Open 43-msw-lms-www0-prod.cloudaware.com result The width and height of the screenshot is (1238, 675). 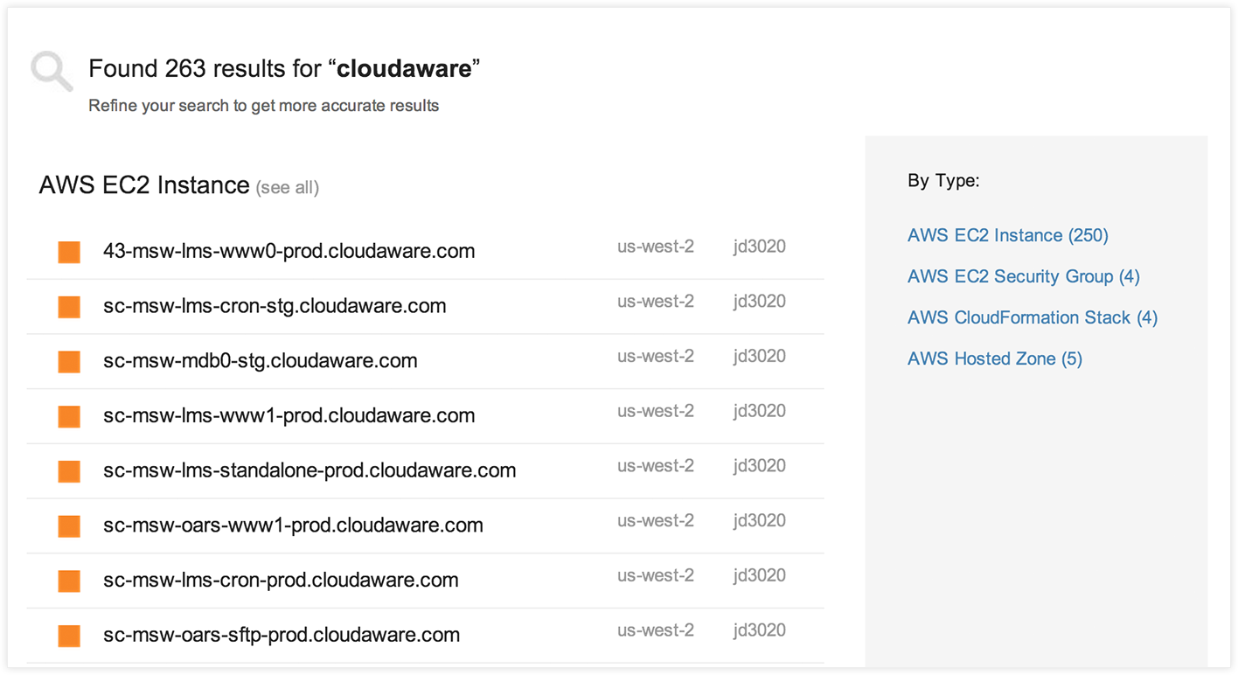click(289, 251)
